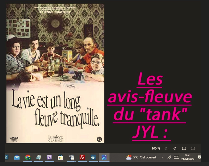Show image at actual size 1:1
Image resolution: width=209 pixels, height=166 pixels.
click(x=193, y=148)
